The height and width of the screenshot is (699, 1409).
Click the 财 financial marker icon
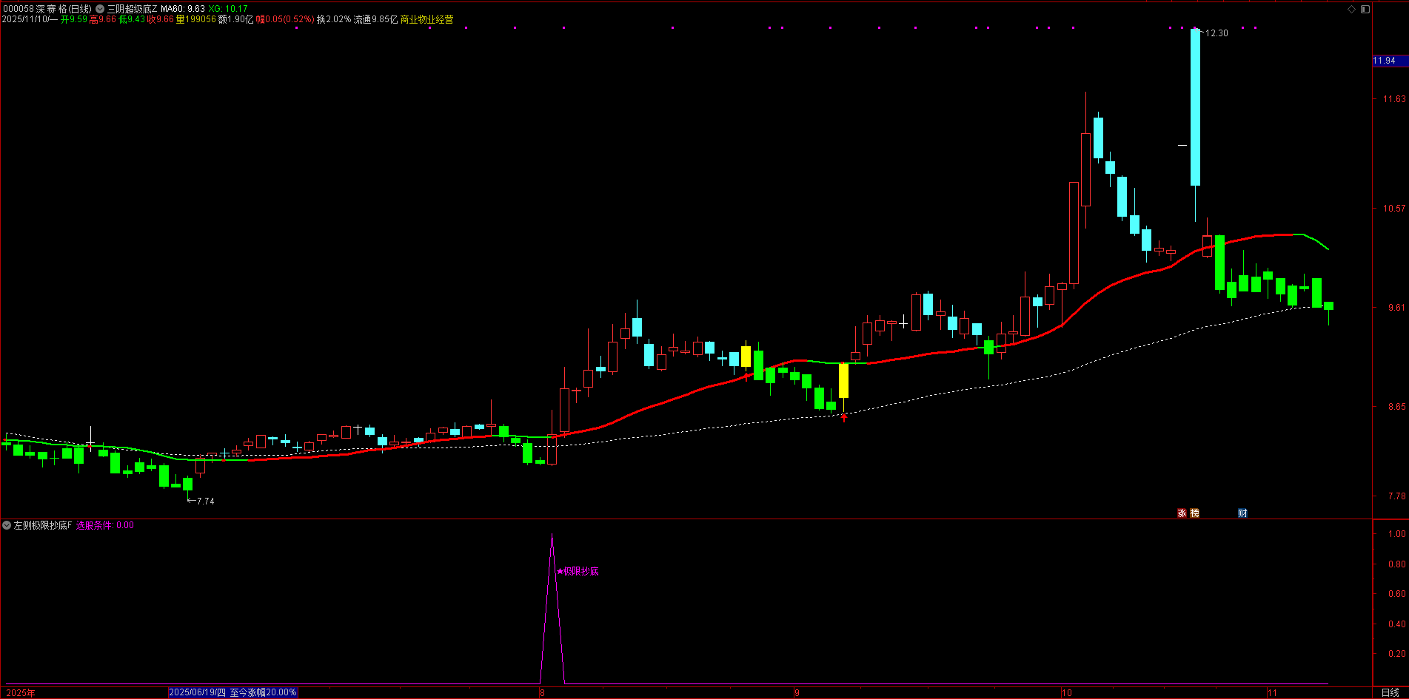pos(1242,513)
